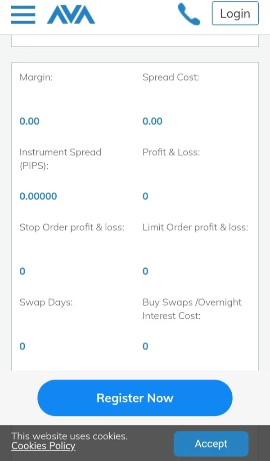The image size is (270, 461).
Task: Click the cookie notice text
Action: (69, 436)
